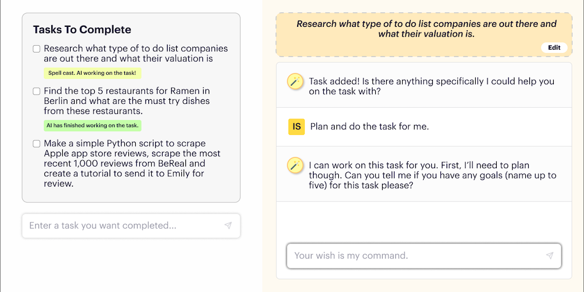Click send icon in the new task field
This screenshot has width=584, height=292.
228,226
